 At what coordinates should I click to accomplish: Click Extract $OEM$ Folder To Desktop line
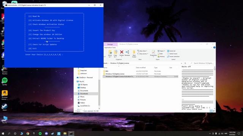point(46,39)
